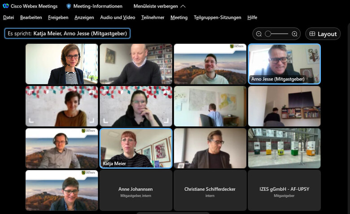
Task: Select the IZES gGmbH - AF-UPSY tile
Action: click(x=284, y=190)
